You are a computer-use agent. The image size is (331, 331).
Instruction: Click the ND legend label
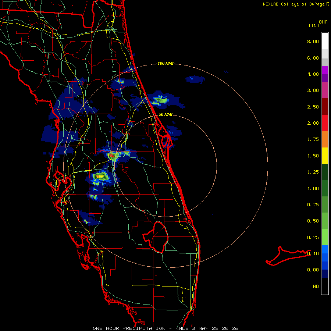click(x=316, y=286)
